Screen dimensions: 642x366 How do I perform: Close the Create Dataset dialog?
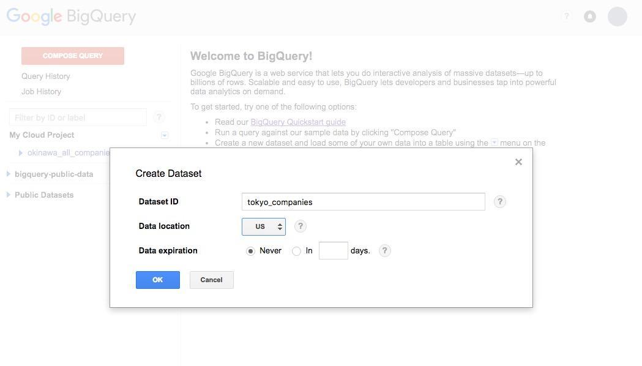coord(518,162)
